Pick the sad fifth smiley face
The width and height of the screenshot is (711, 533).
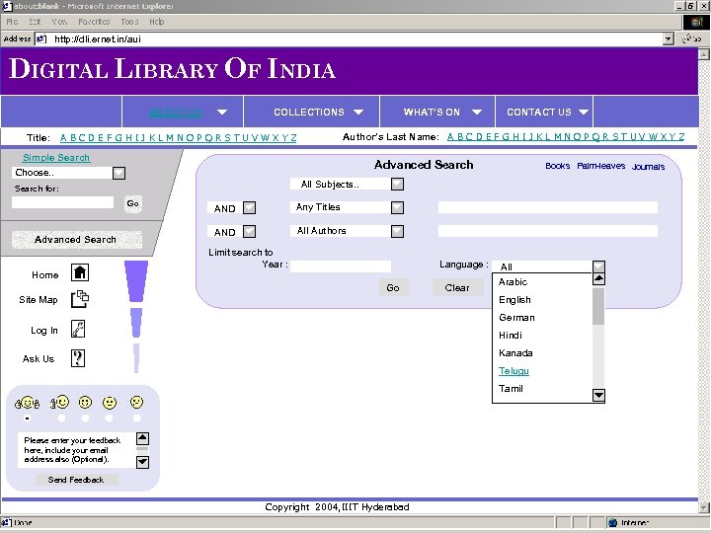[x=136, y=402]
